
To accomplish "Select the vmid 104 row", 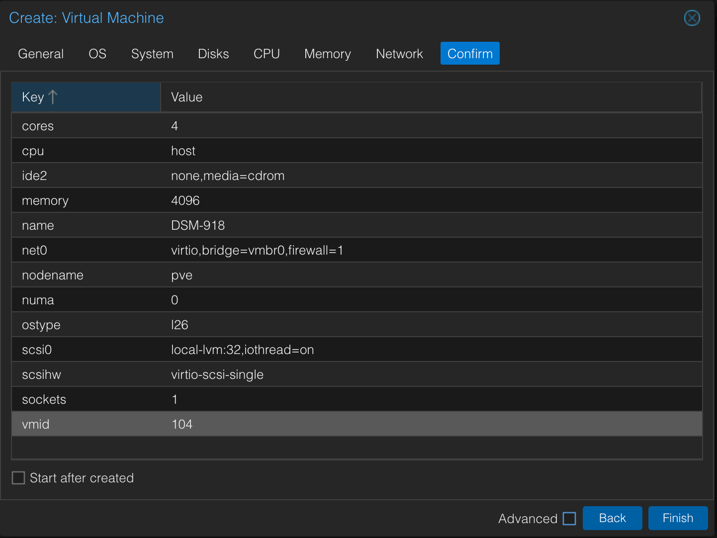I will coord(357,424).
